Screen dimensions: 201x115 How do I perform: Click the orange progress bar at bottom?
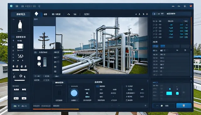(56, 109)
